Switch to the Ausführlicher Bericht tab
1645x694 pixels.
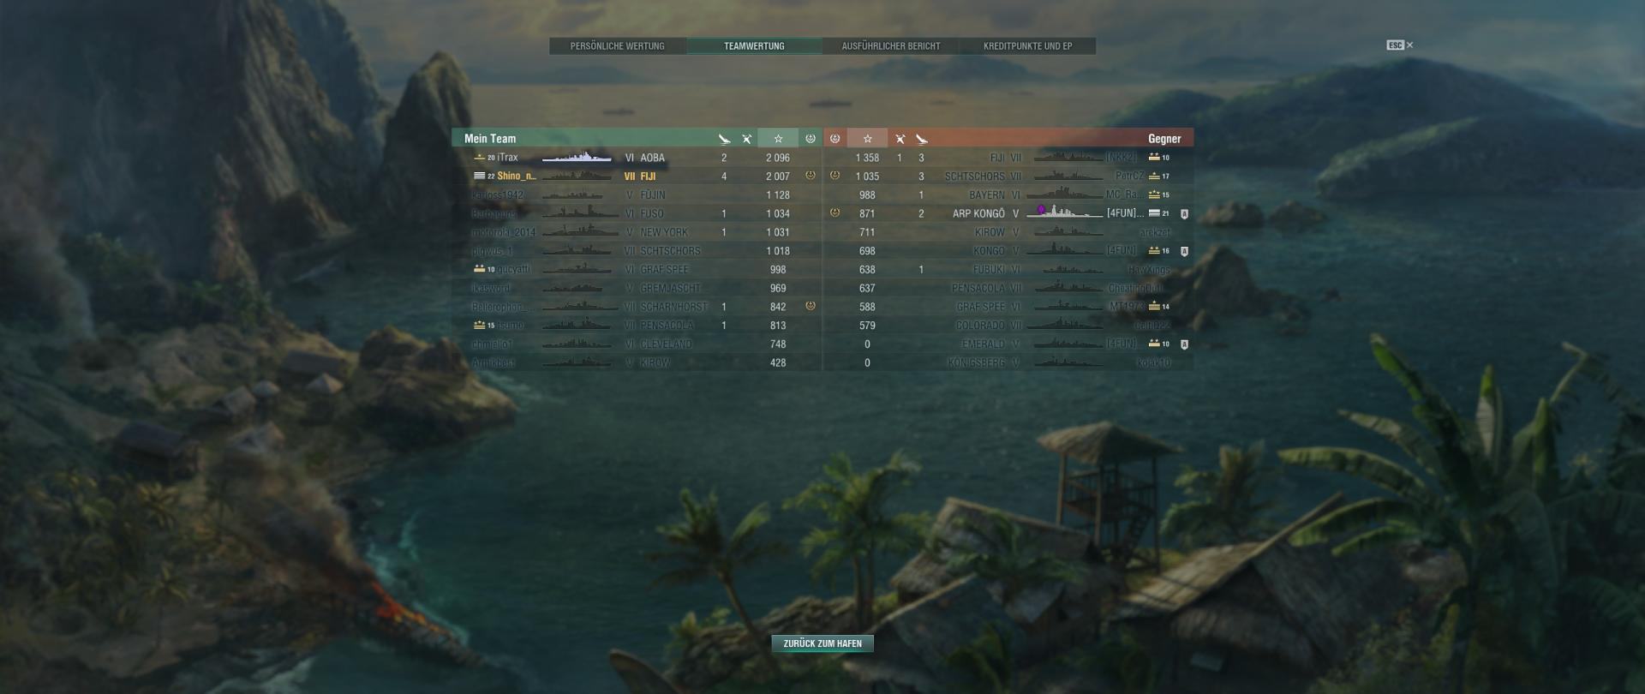pyautogui.click(x=891, y=46)
